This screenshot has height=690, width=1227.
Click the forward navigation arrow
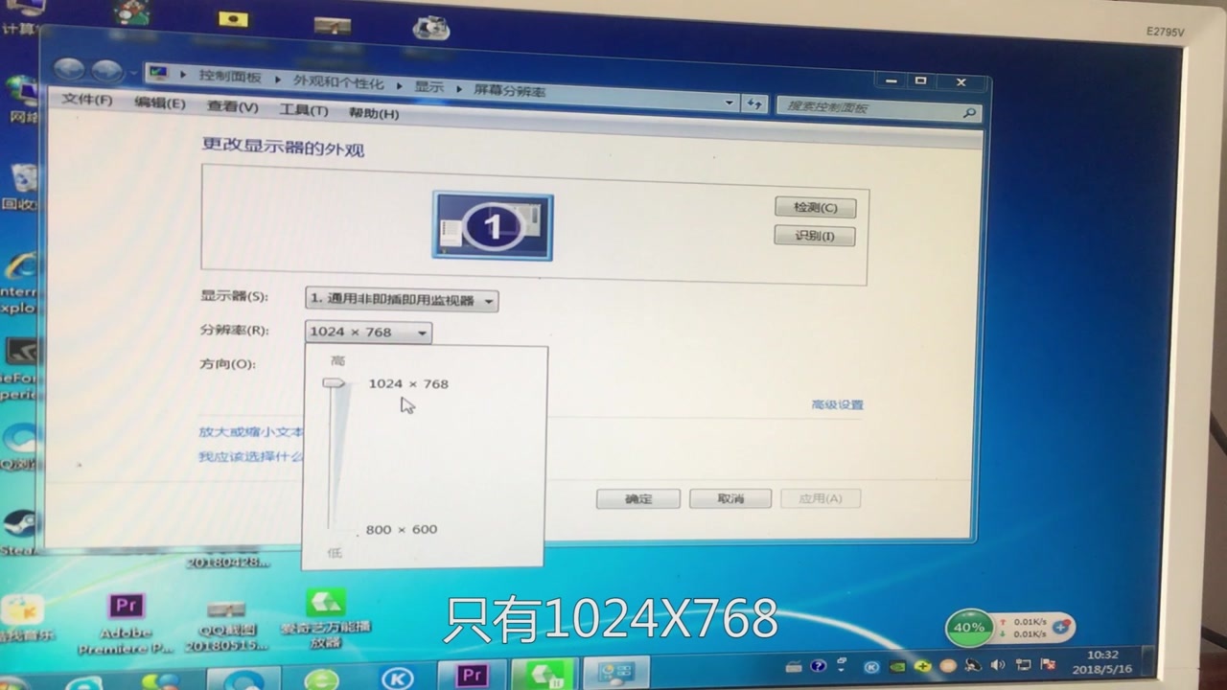(106, 71)
